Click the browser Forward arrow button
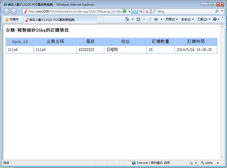The image size is (227, 168). (x=14, y=11)
